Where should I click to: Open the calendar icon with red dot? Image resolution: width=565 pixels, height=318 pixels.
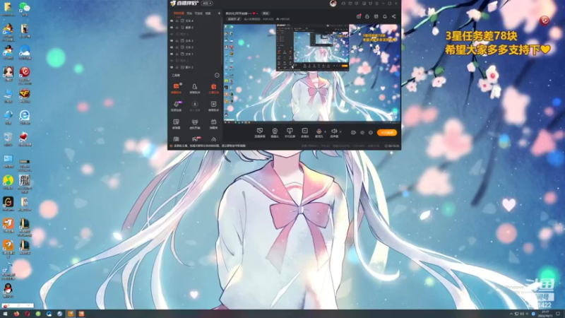click(359, 16)
